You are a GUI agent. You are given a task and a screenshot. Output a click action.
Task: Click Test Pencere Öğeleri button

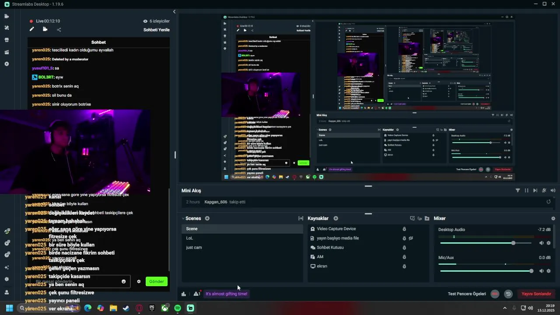pyautogui.click(x=467, y=294)
